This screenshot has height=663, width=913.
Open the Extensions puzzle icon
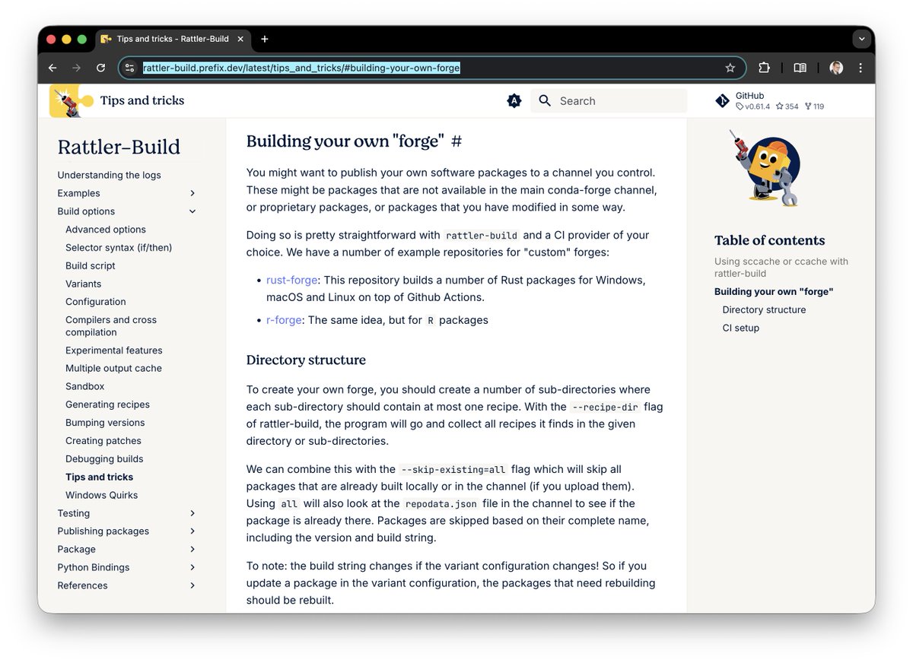pyautogui.click(x=765, y=68)
